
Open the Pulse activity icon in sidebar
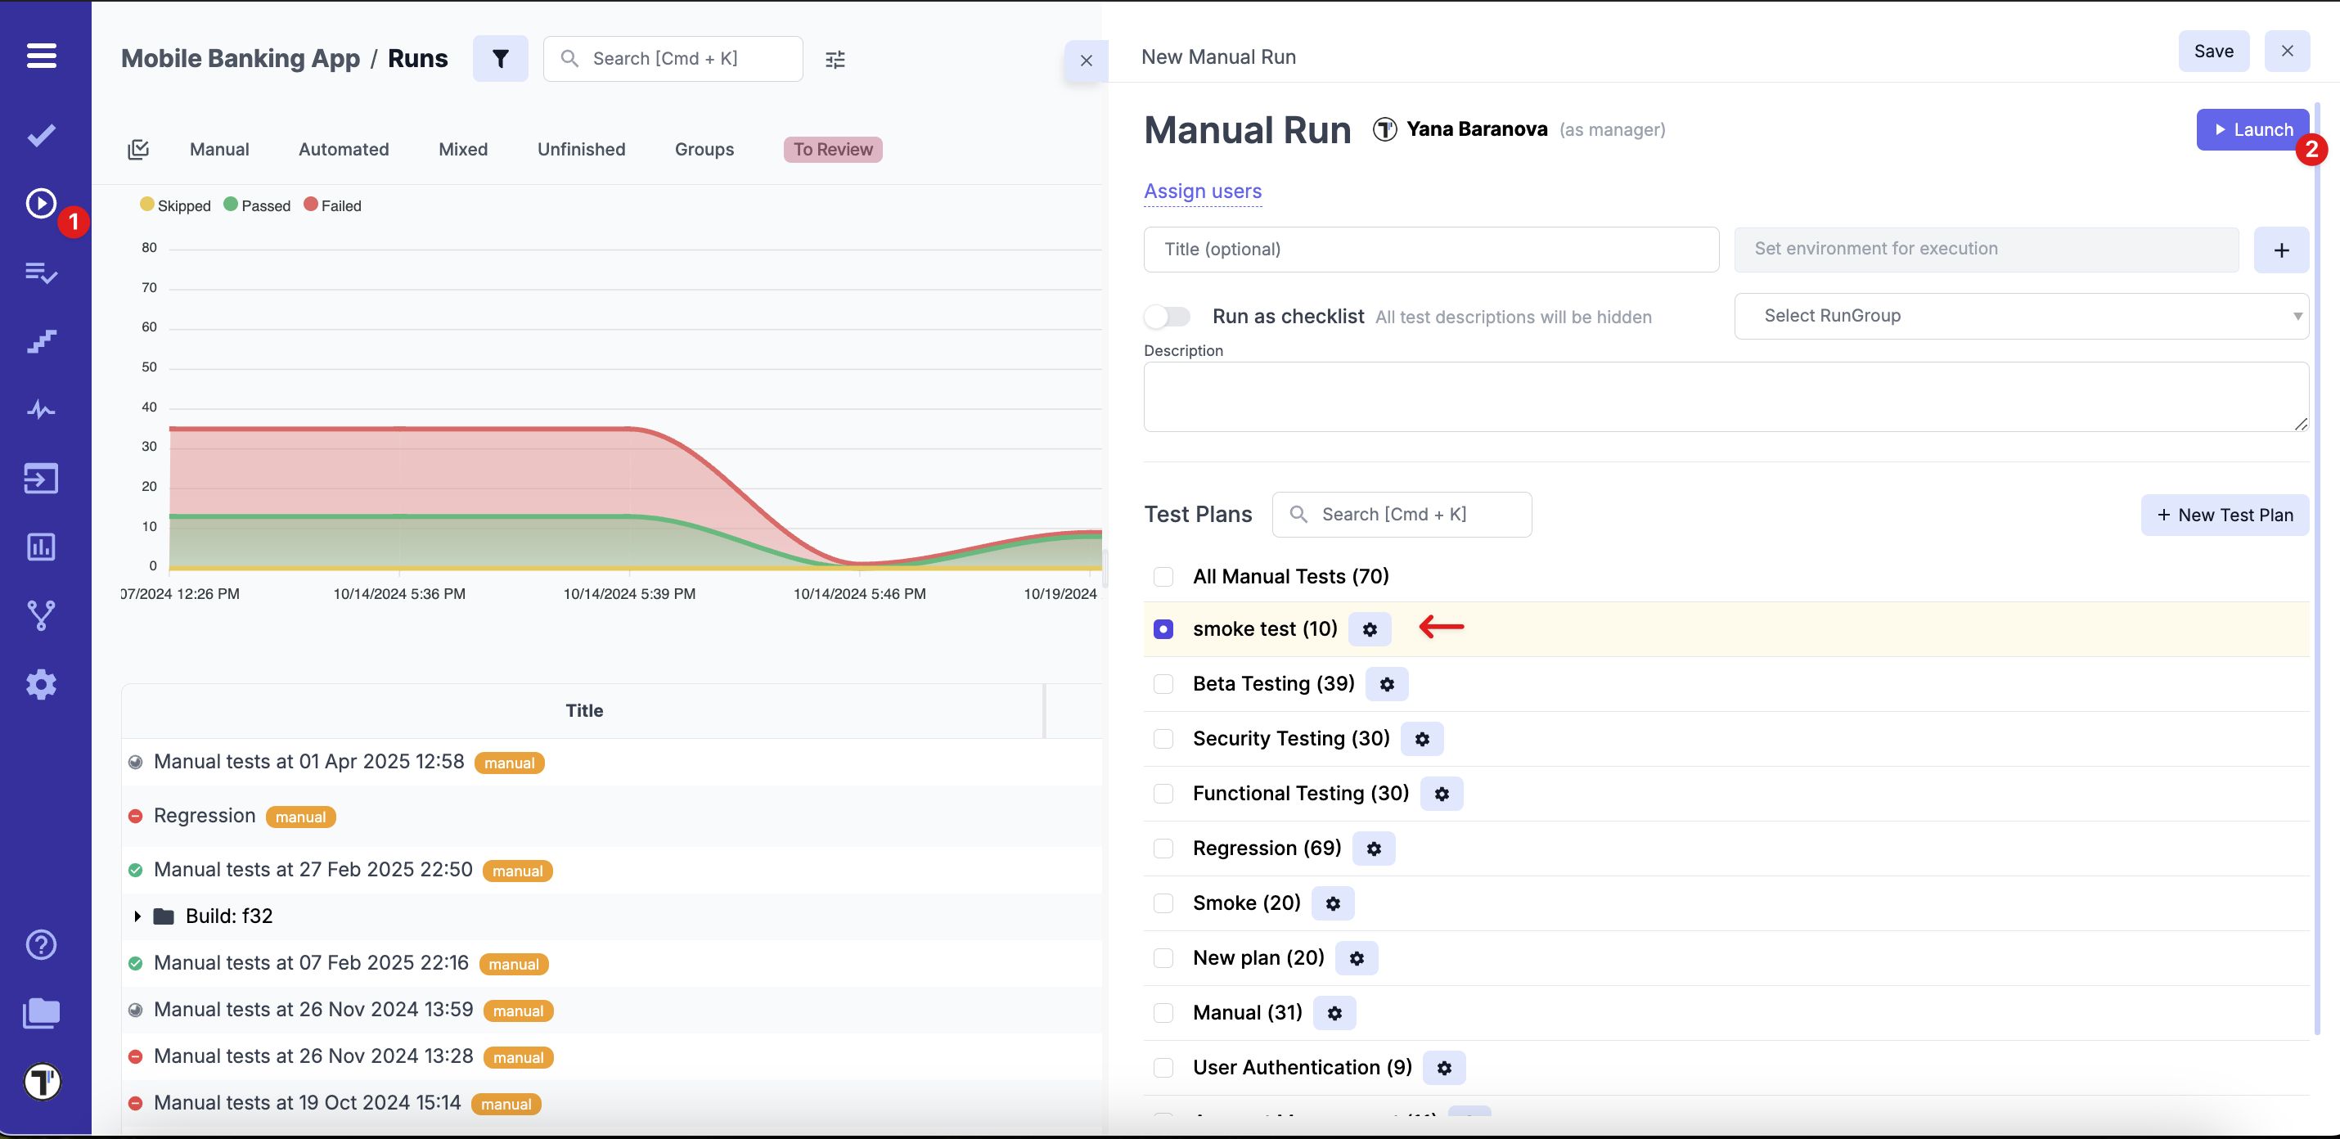(x=41, y=410)
